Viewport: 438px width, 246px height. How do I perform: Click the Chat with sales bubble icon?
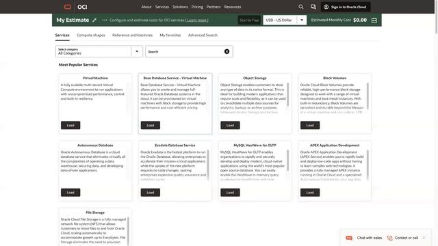click(x=349, y=238)
